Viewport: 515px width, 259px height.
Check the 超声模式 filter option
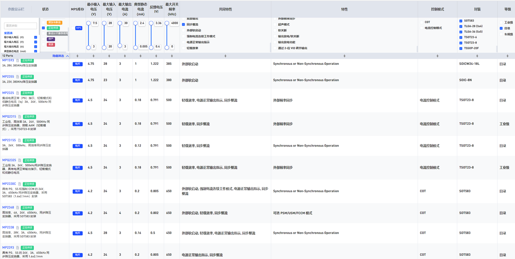pos(274,25)
